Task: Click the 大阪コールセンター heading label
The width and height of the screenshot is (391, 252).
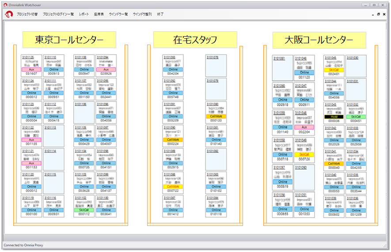Action: pos(319,40)
